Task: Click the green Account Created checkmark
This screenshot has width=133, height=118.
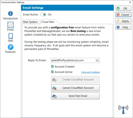Action: click(52, 66)
